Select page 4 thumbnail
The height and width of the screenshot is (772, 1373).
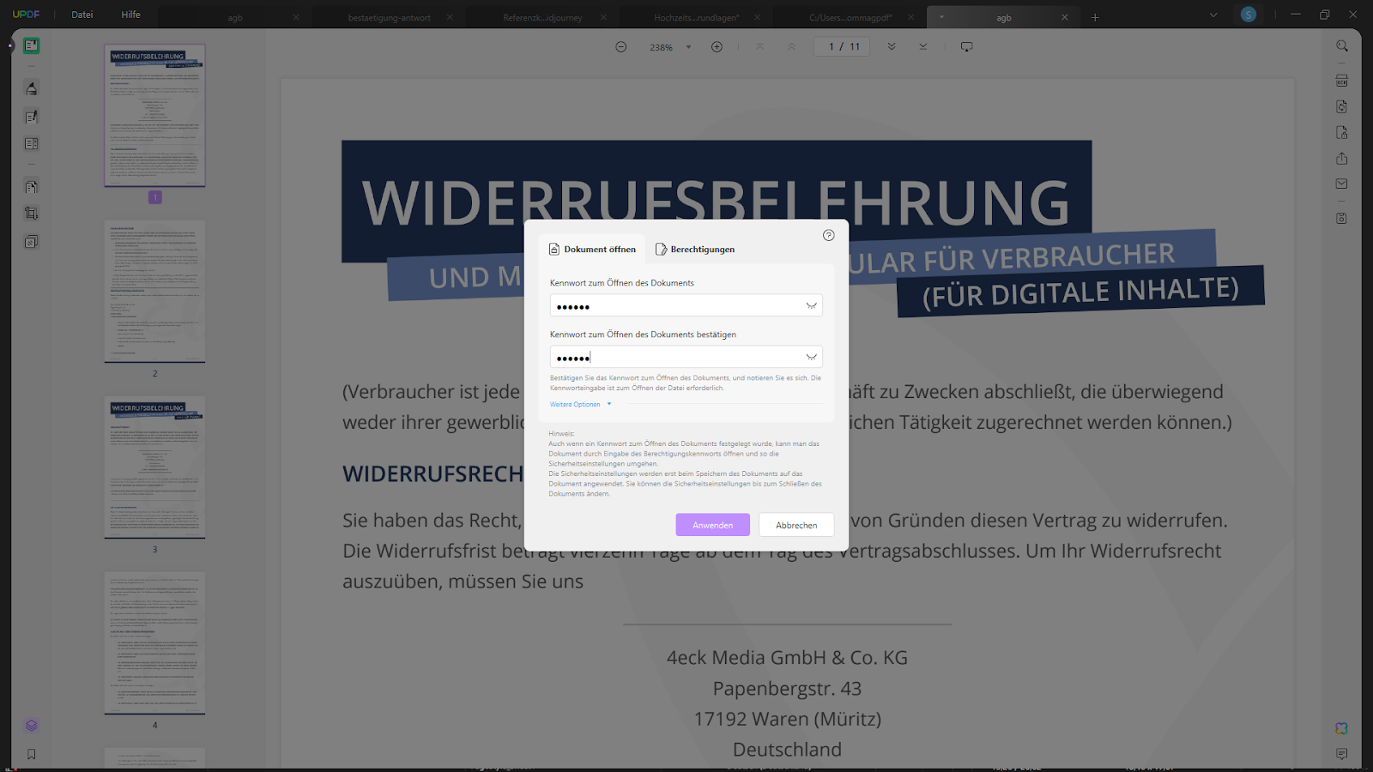pos(154,643)
